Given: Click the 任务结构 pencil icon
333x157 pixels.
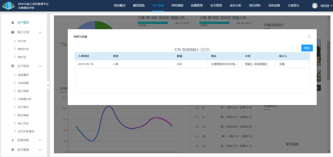Looking at the screenshot, I should [13, 140].
